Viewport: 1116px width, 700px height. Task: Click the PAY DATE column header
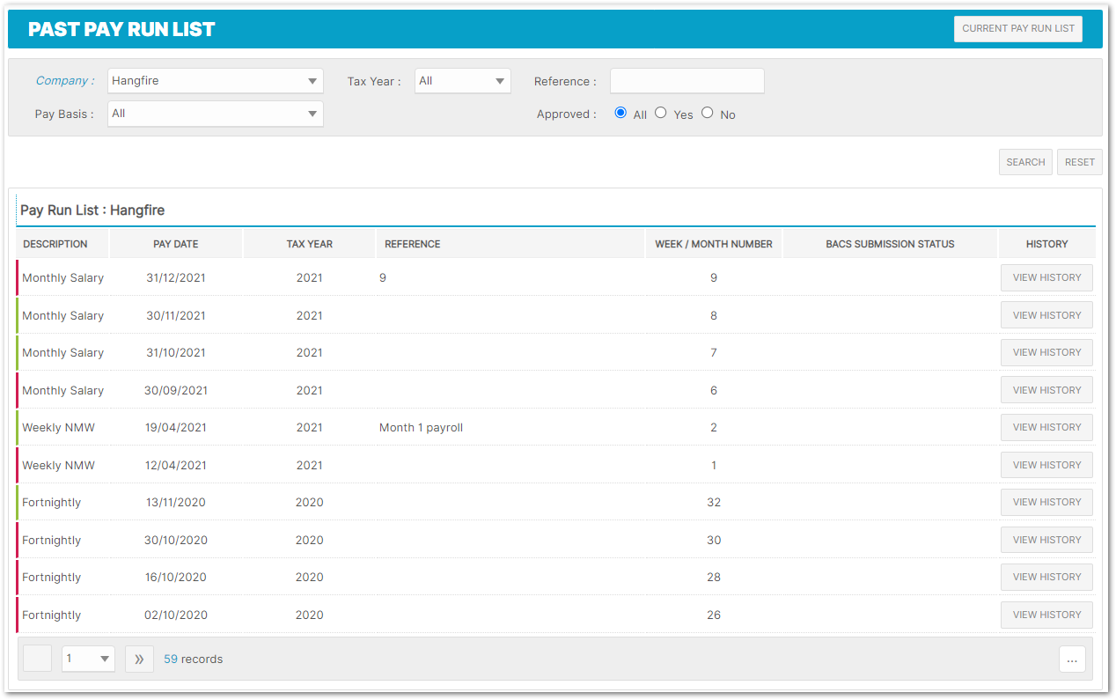174,243
